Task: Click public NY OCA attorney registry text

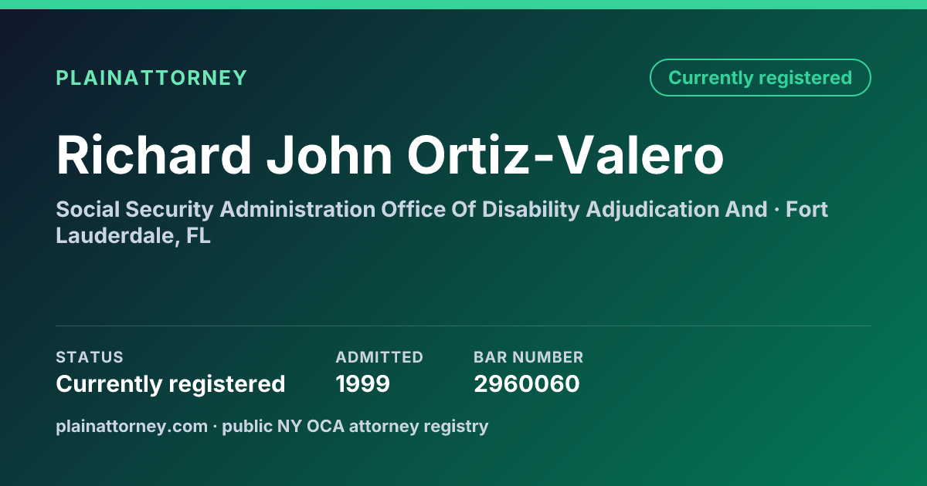Action: 355,426
